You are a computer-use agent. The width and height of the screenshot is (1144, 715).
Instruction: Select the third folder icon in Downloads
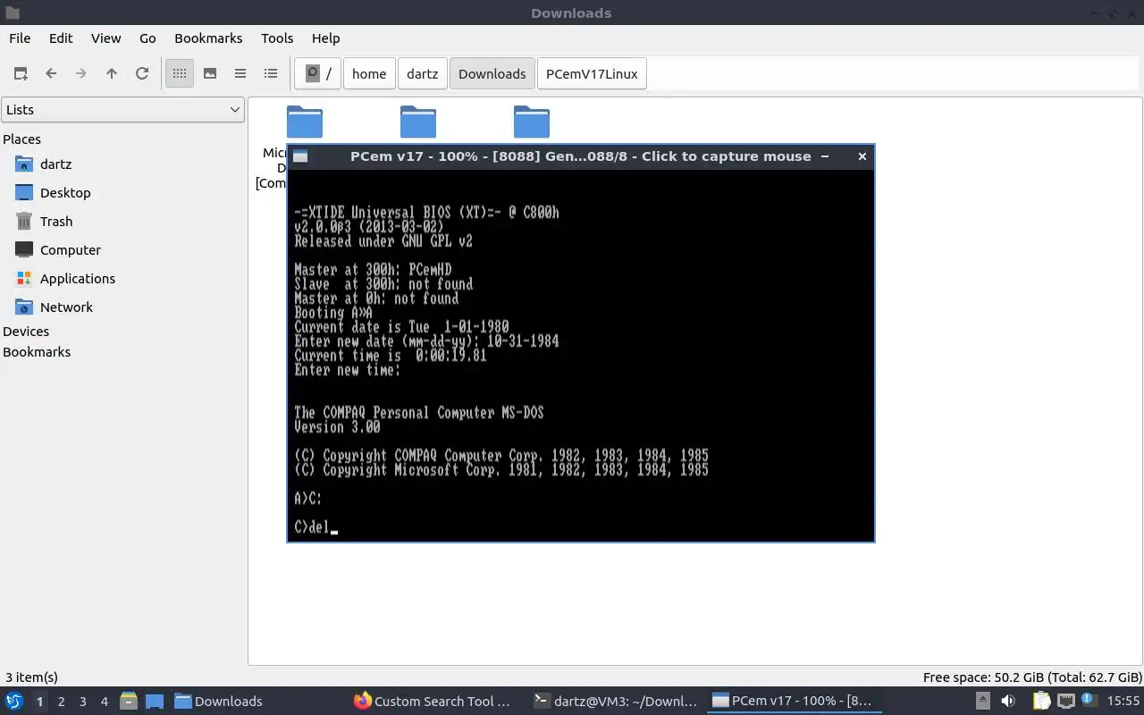(x=531, y=122)
